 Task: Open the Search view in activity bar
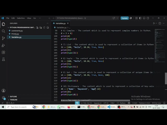coord(3,31)
